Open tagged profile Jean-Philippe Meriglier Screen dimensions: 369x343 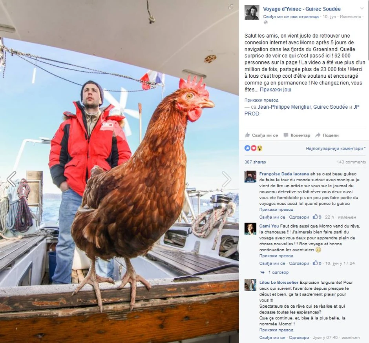pyautogui.click(x=284, y=107)
